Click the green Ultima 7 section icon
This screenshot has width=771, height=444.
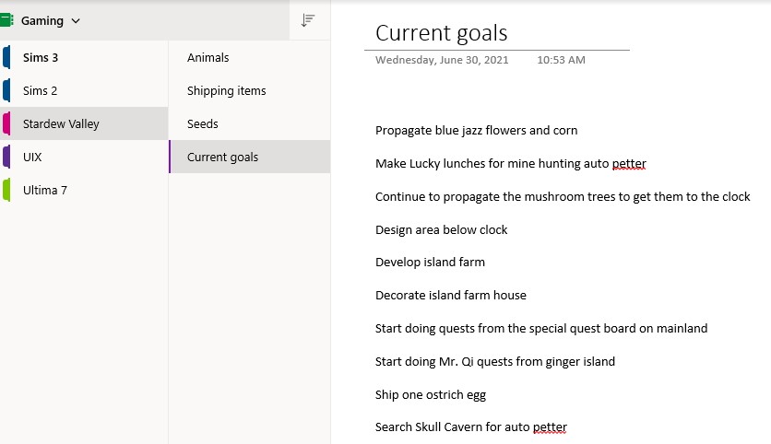pos(6,190)
